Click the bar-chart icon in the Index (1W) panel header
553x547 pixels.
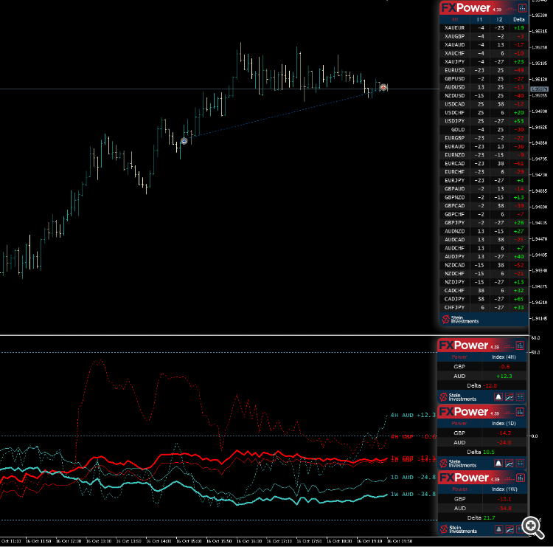520,478
